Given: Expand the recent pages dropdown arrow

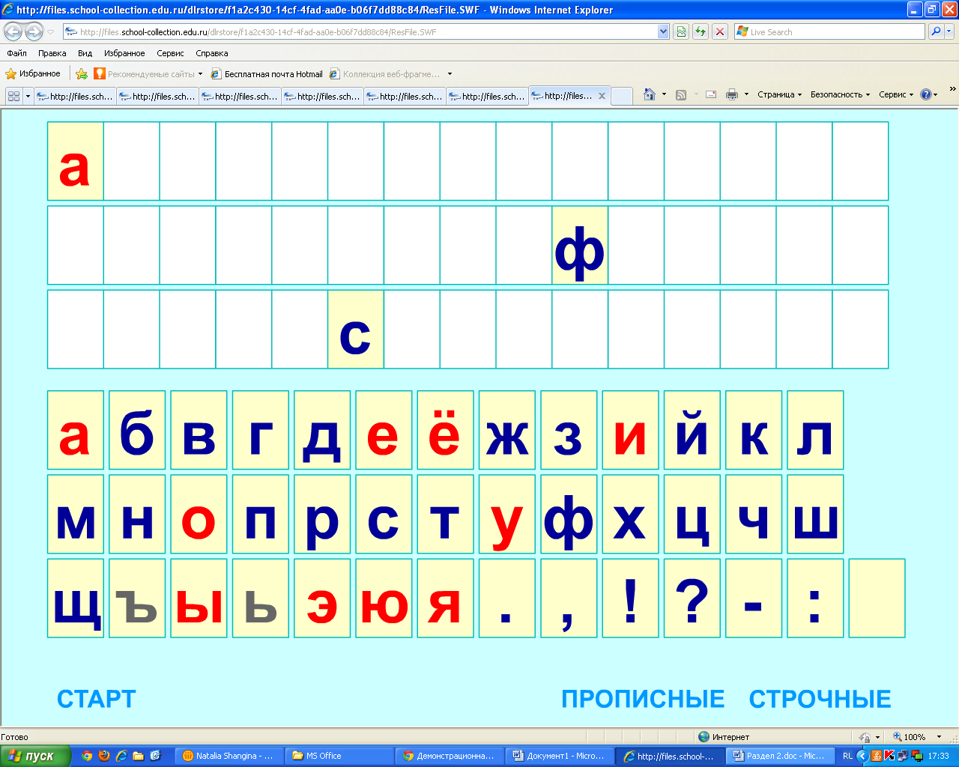Looking at the screenshot, I should click(51, 31).
